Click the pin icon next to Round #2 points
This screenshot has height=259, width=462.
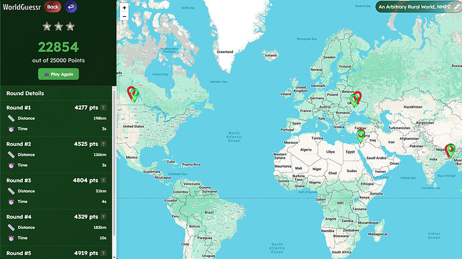[103, 144]
